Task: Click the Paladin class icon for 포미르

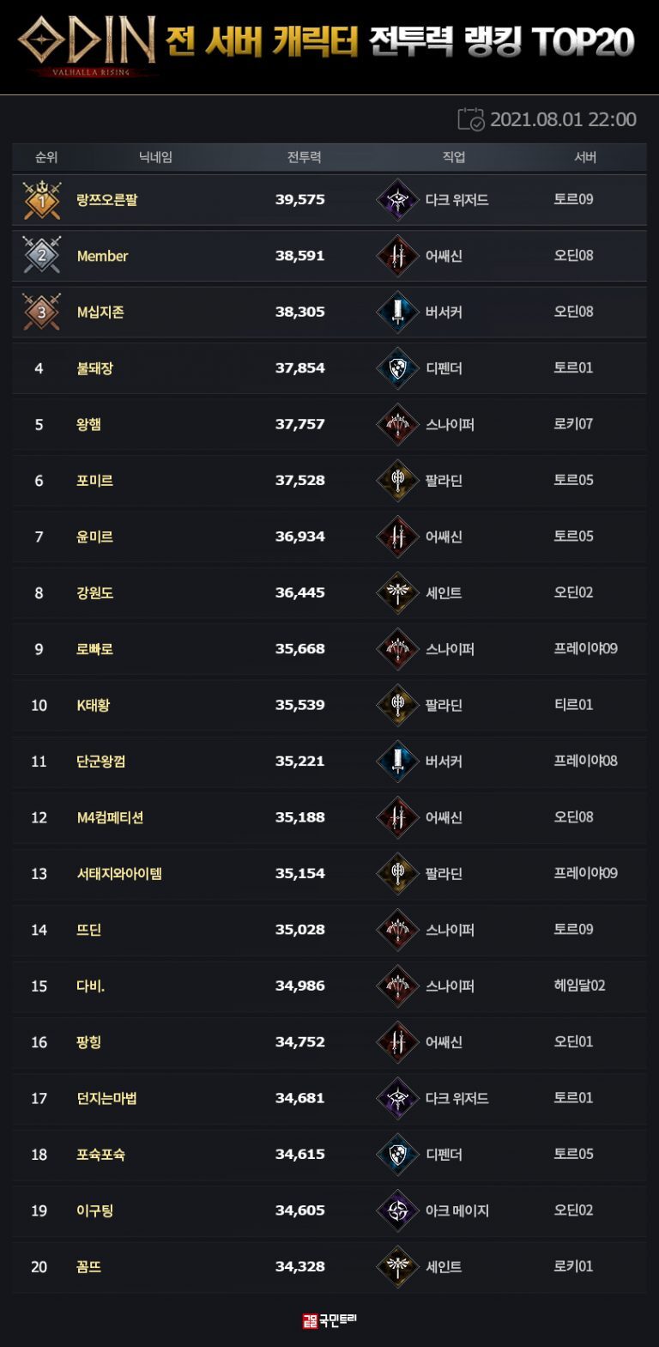Action: coord(397,481)
